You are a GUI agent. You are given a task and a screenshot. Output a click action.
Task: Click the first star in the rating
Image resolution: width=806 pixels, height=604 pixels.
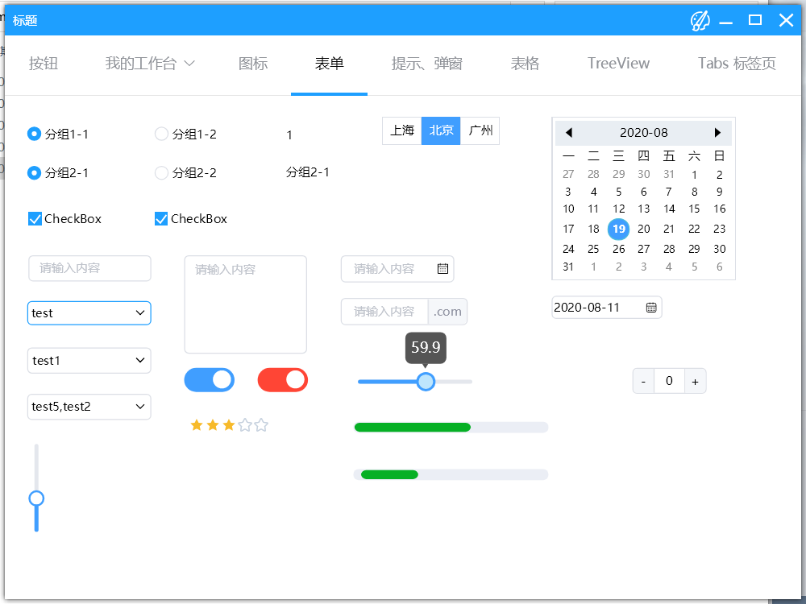tap(196, 424)
